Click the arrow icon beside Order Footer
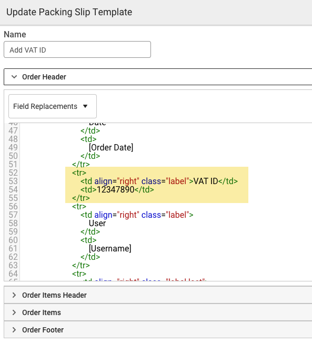Image resolution: width=312 pixels, height=344 pixels. 14,330
